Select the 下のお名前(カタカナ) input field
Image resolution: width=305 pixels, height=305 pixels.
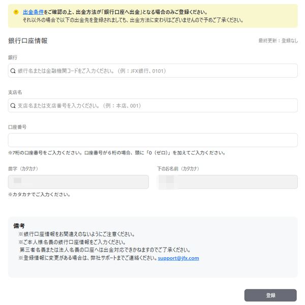click(227, 182)
